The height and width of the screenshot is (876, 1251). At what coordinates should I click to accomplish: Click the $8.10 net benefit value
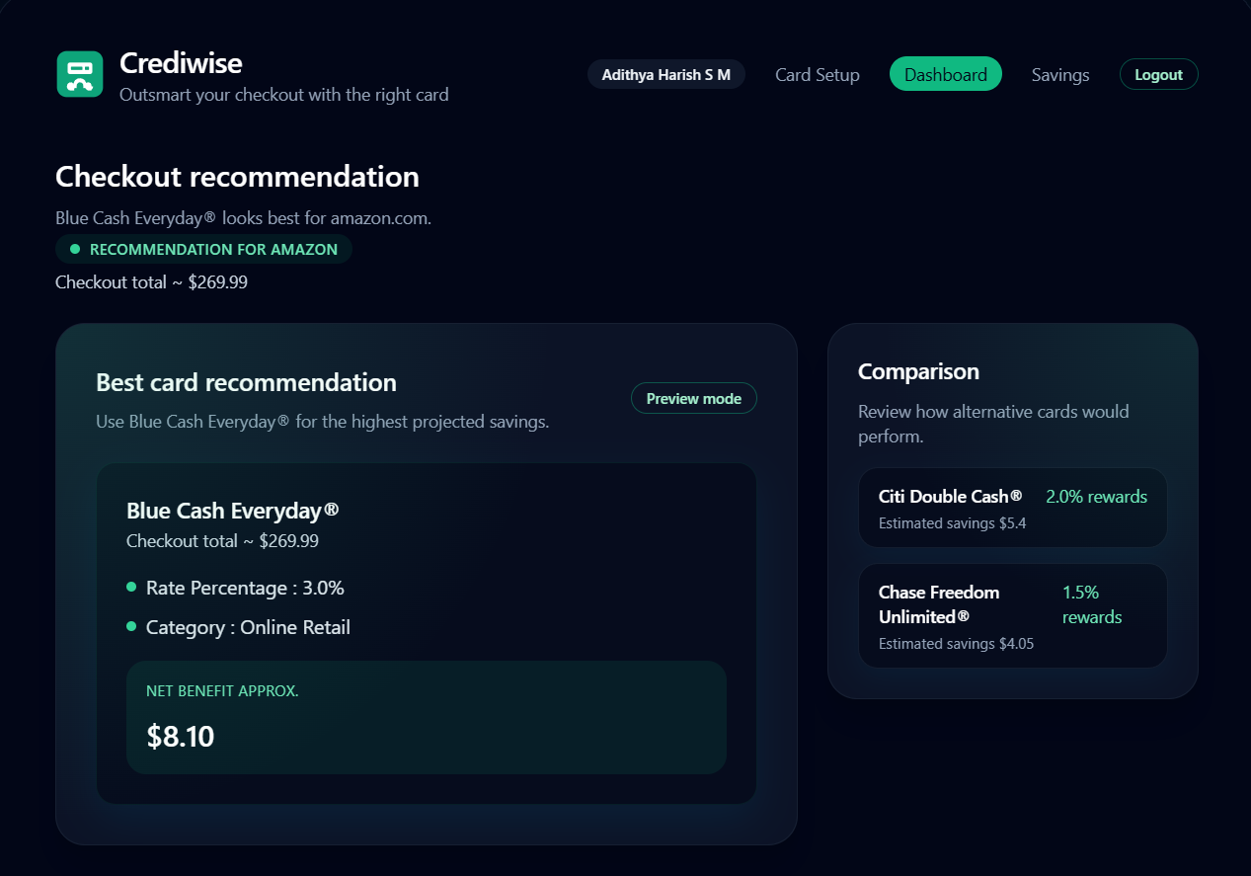tap(181, 736)
